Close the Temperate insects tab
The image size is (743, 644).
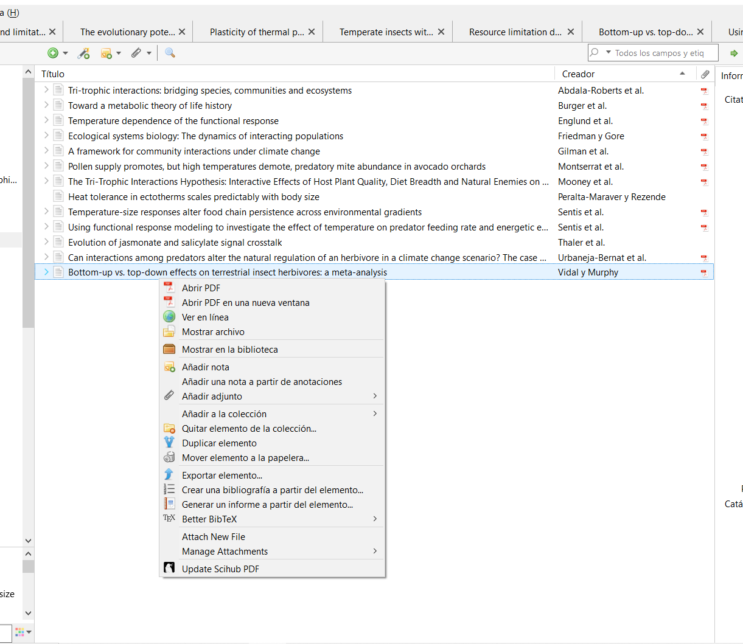(x=441, y=32)
